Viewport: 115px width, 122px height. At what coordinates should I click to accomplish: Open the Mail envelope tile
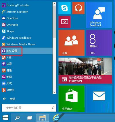99,99
